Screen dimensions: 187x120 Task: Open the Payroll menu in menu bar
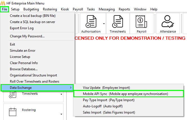pyautogui.click(x=78, y=9)
